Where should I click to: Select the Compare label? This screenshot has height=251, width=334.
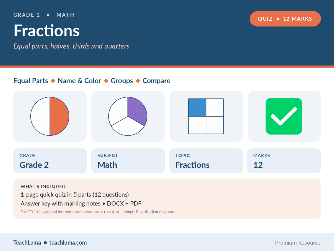tap(156, 81)
